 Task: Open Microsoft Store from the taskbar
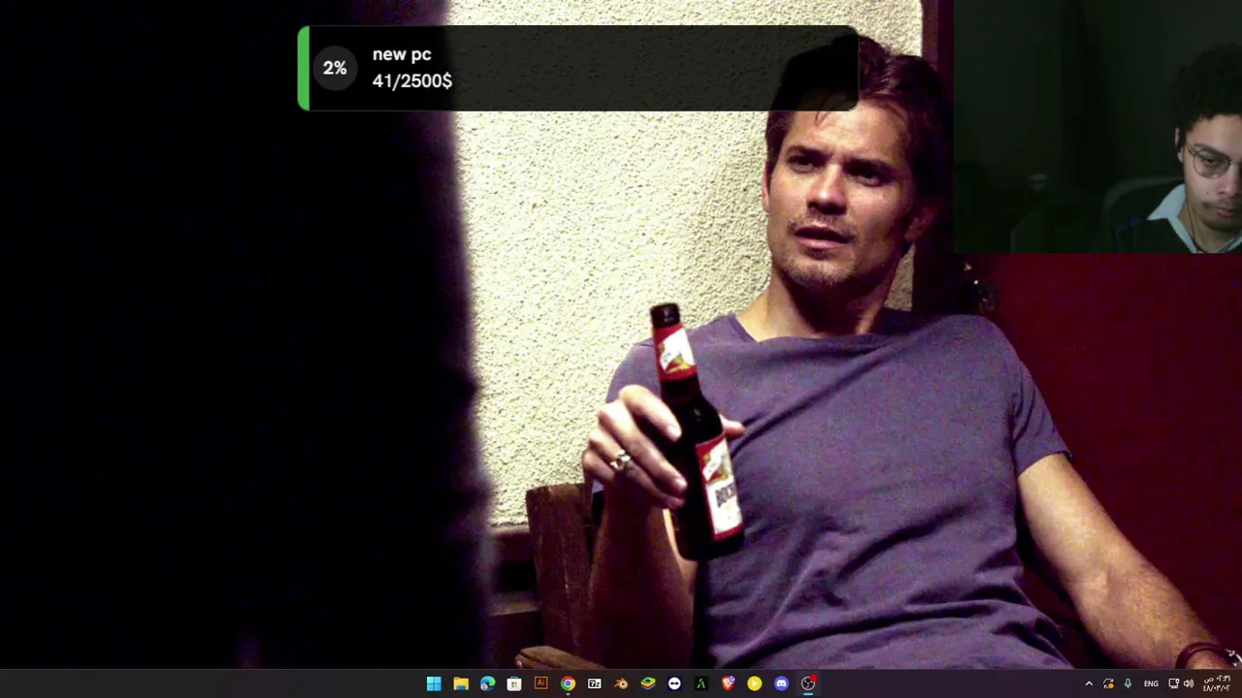(514, 683)
